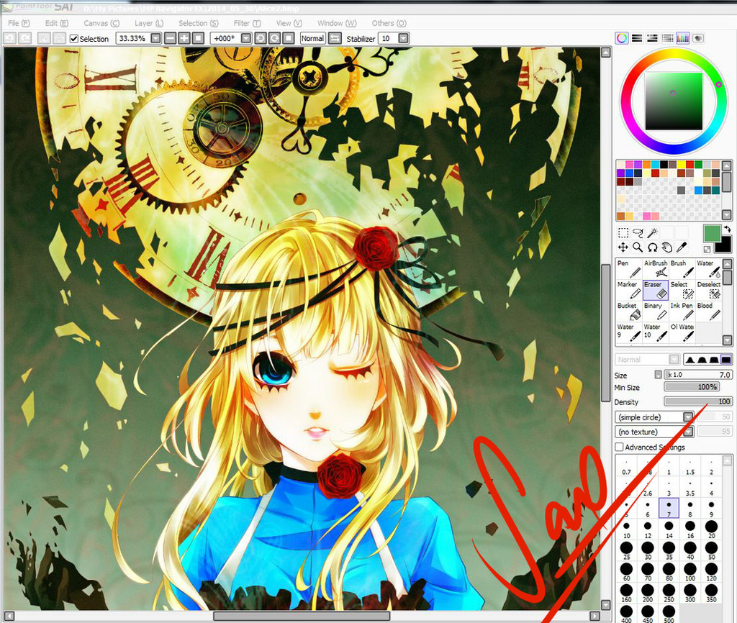
Task: Open the Others menu
Action: click(x=389, y=23)
